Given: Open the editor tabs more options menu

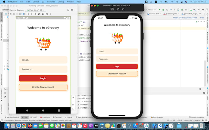Looking at the screenshot, I should (x=204, y=14).
